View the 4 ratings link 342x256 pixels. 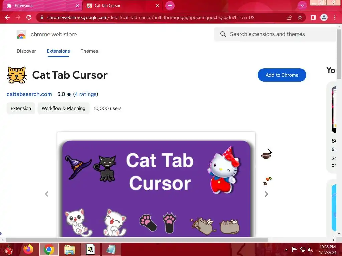[85, 94]
